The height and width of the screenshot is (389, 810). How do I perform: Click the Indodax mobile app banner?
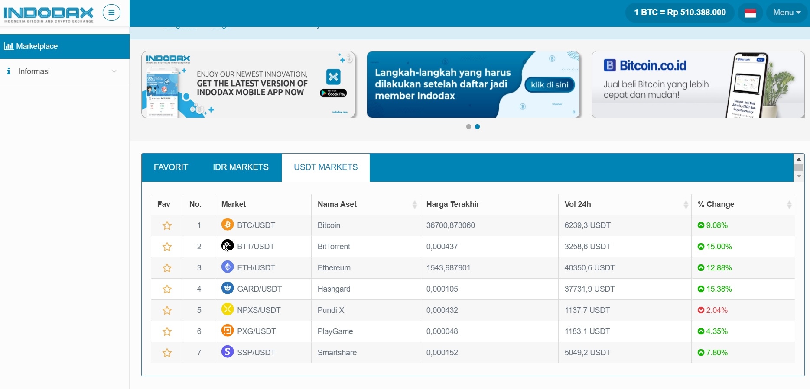(x=249, y=85)
